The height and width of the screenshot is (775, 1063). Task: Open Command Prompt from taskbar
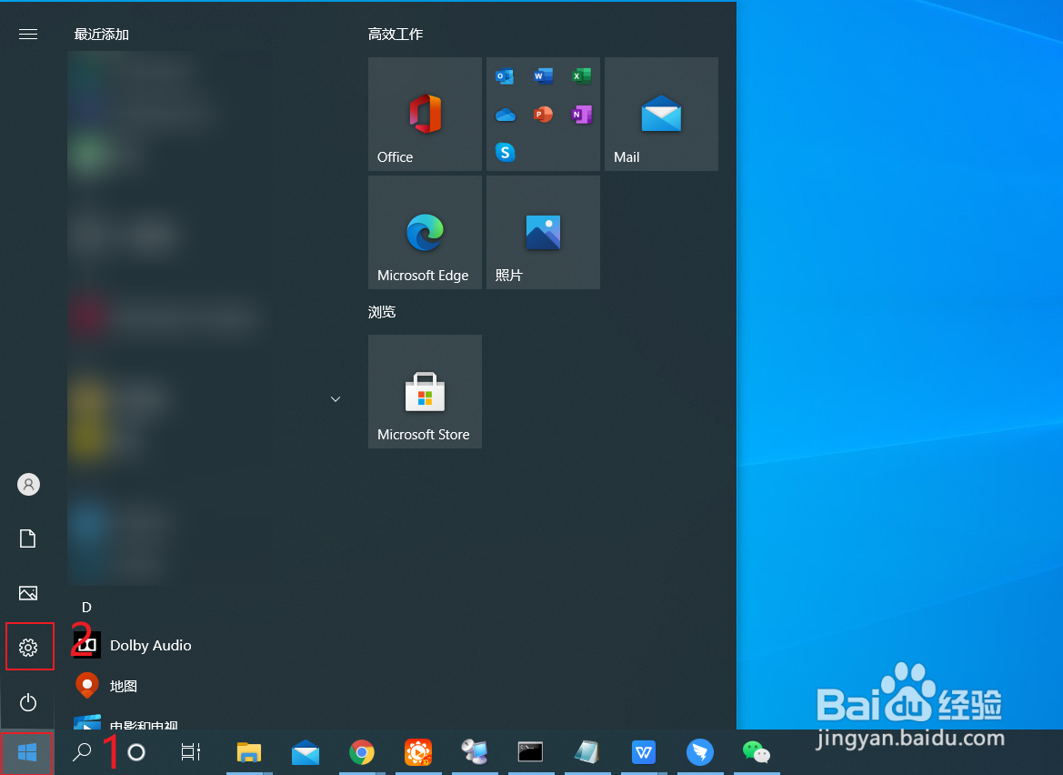tap(531, 752)
